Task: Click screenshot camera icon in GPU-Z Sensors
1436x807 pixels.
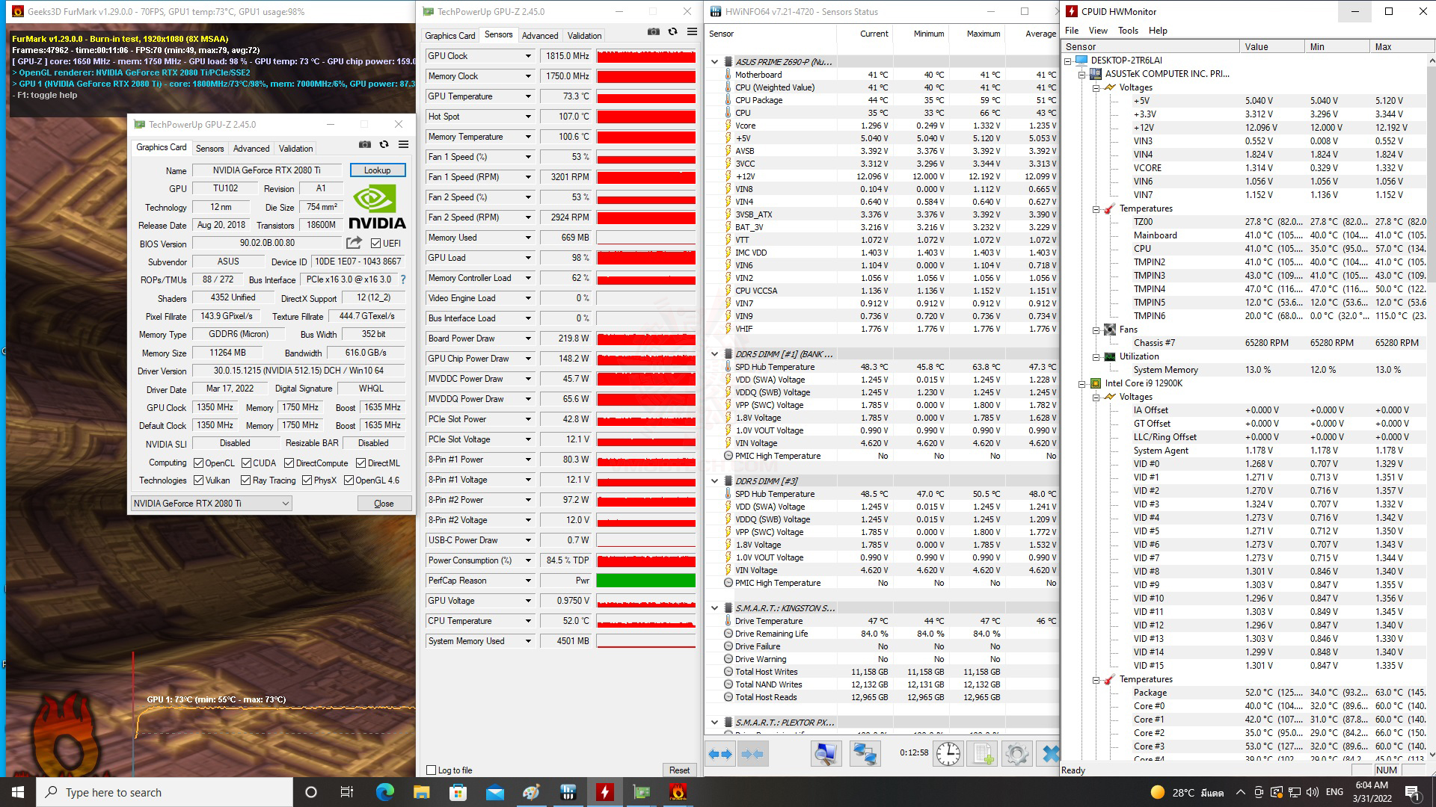Action: tap(653, 32)
